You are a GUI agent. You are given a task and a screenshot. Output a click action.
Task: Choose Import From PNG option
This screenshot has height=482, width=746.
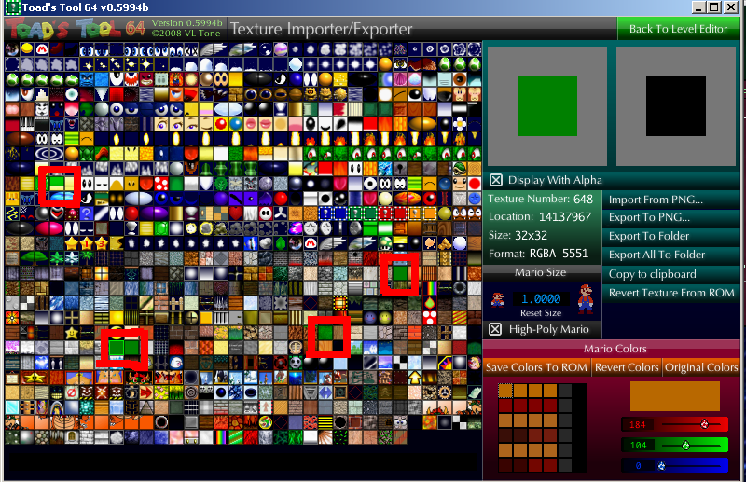[656, 200]
